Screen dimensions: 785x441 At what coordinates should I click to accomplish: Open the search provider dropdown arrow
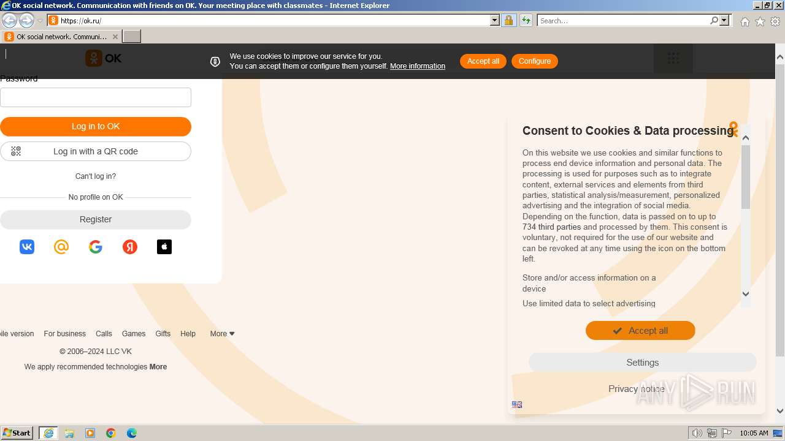724,20
